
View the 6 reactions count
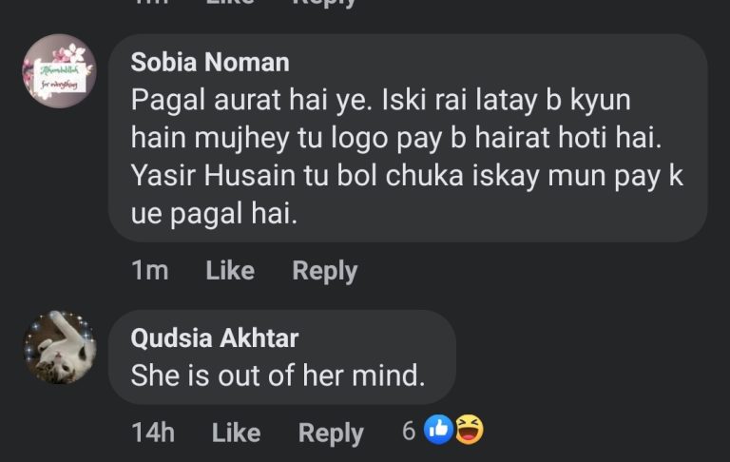pyautogui.click(x=409, y=432)
